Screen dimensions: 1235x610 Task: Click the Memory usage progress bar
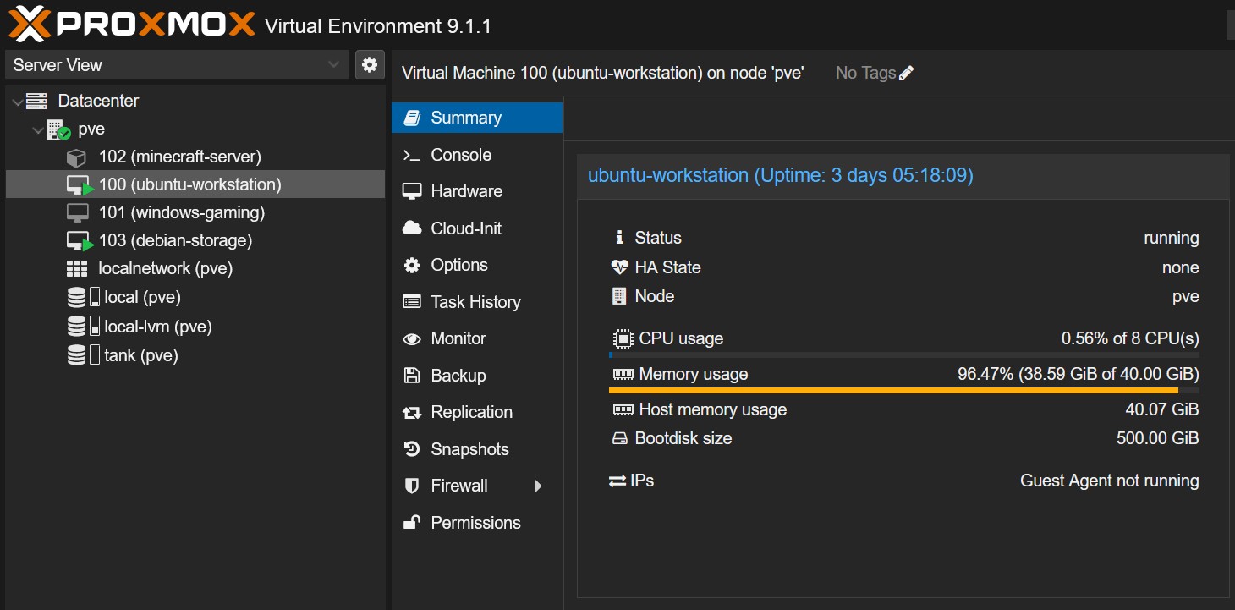(903, 390)
